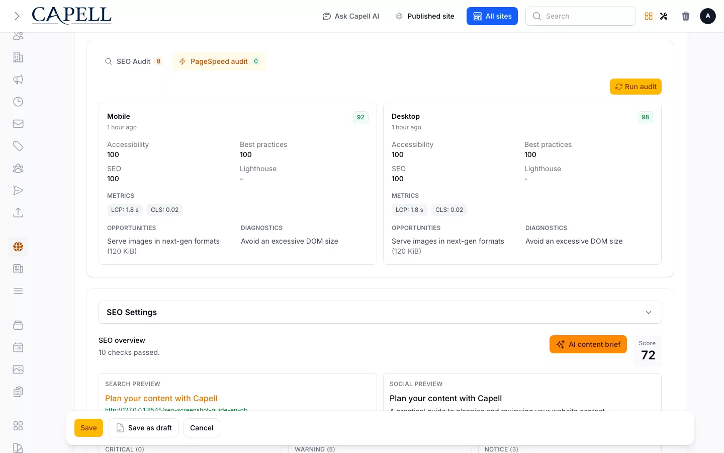Open the clock icon in the sidebar
This screenshot has height=453, width=724.
click(18, 102)
